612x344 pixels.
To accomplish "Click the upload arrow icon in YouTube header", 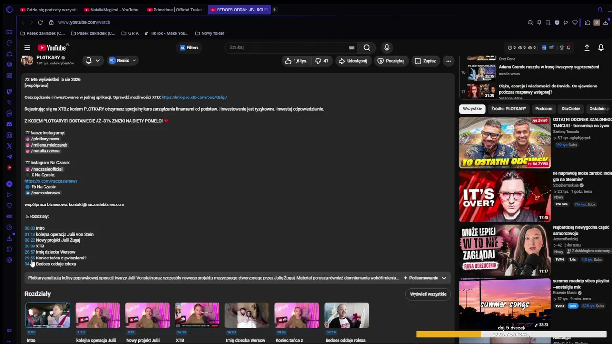I will coord(587,48).
